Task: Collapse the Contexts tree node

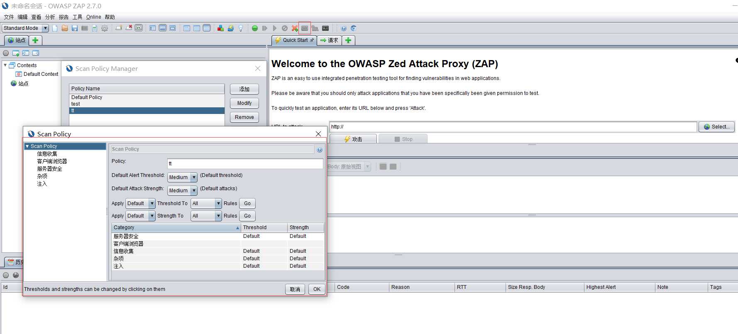Action: pos(5,65)
